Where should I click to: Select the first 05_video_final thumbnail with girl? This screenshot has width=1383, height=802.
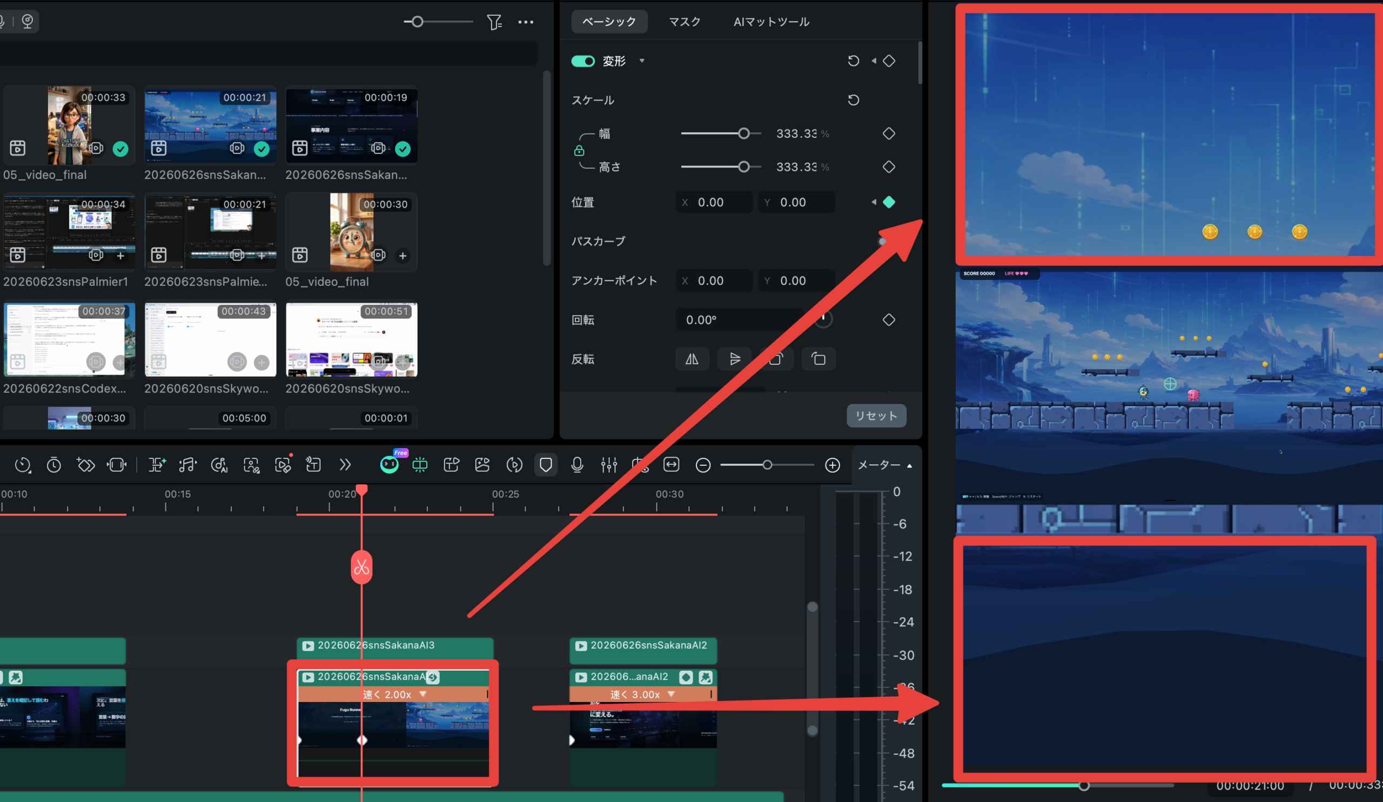(69, 125)
